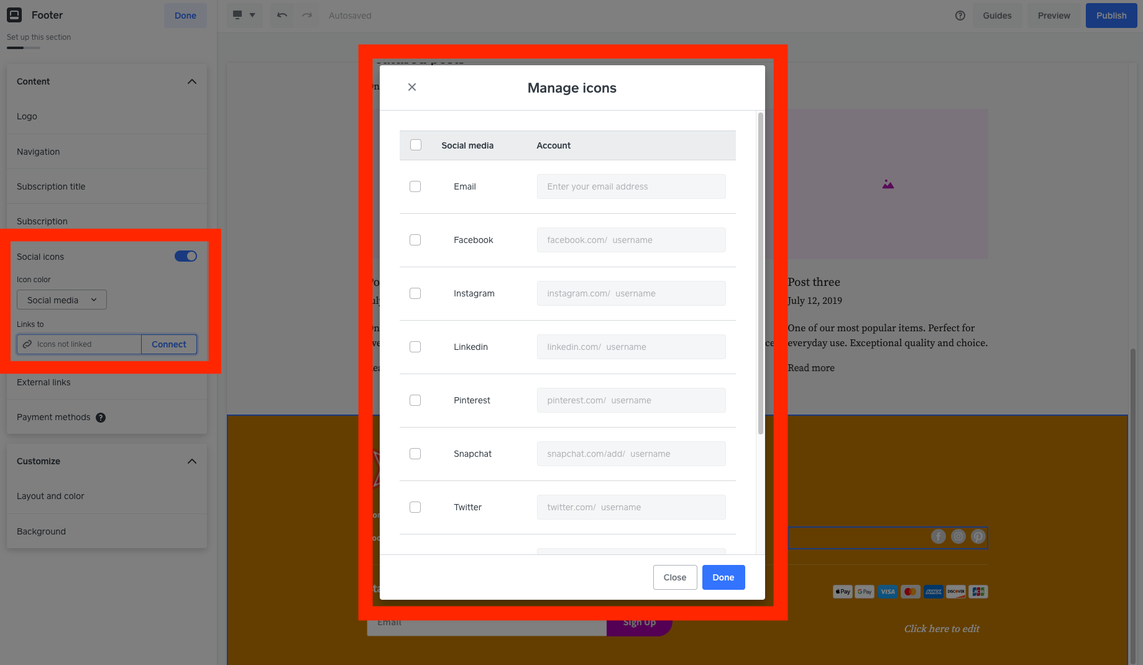This screenshot has width=1143, height=665.
Task: Click the 'Click here to edit' text
Action: tap(942, 629)
